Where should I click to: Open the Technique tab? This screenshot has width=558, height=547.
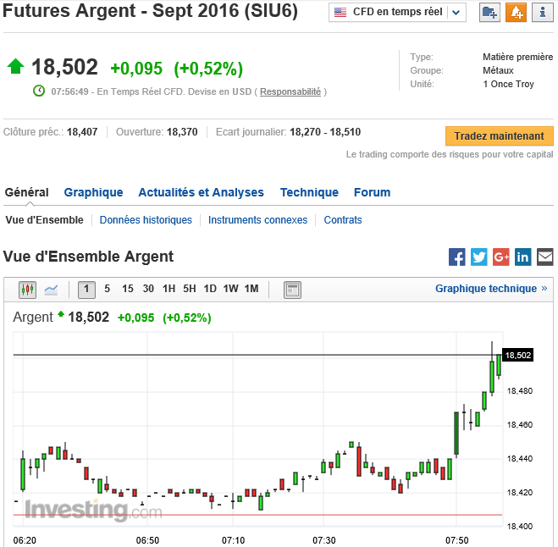point(309,192)
